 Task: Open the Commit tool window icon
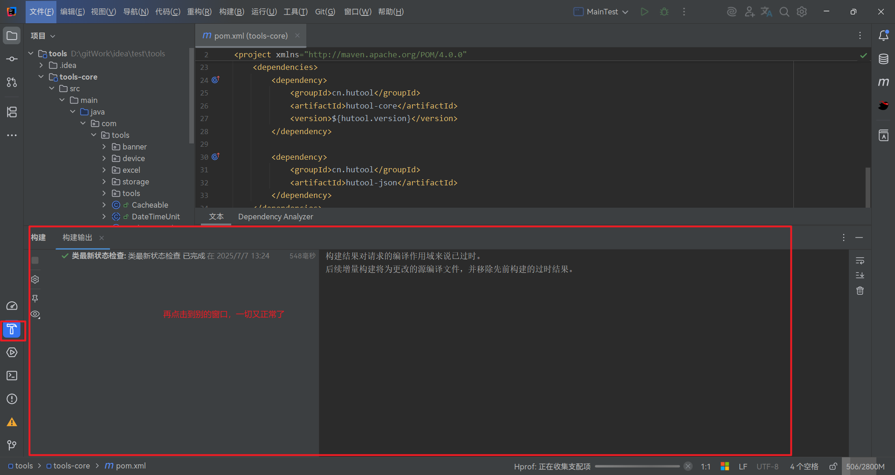[x=12, y=59]
